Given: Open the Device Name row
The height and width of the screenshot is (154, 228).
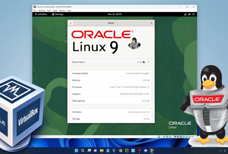Looking at the screenshot, I should tap(111, 62).
